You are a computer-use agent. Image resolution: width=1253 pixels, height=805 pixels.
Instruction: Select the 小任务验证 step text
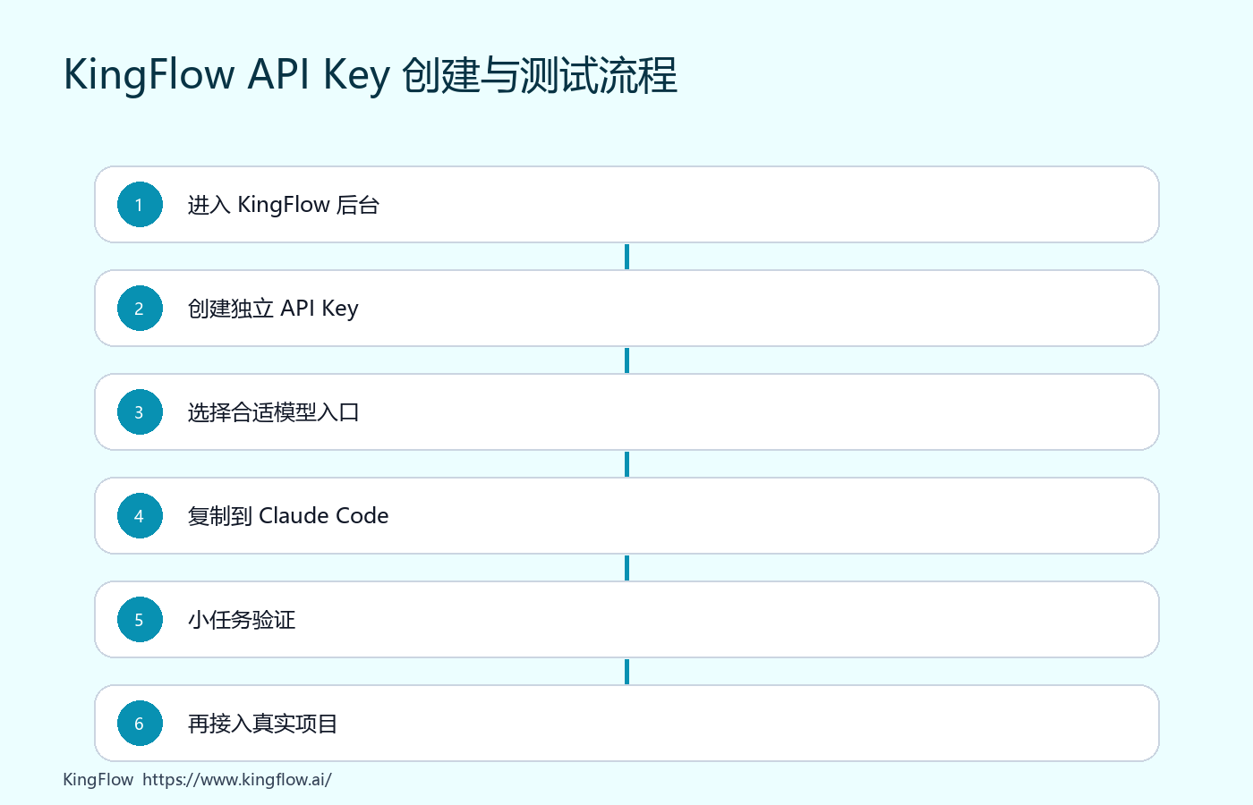(x=242, y=620)
